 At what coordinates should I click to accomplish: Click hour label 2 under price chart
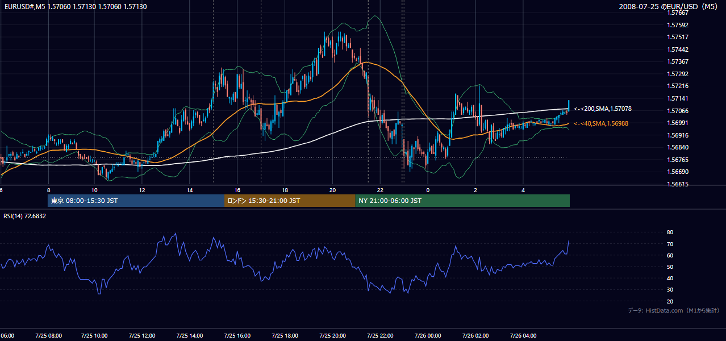[475, 190]
